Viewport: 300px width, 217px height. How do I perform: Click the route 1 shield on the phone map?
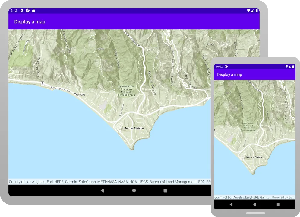pos(277,141)
